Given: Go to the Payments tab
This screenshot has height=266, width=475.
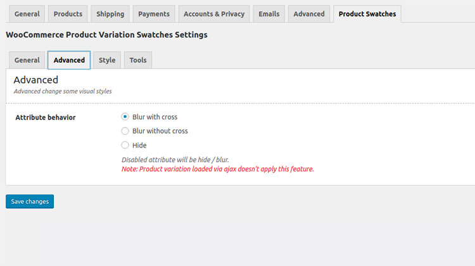Looking at the screenshot, I should coord(153,14).
